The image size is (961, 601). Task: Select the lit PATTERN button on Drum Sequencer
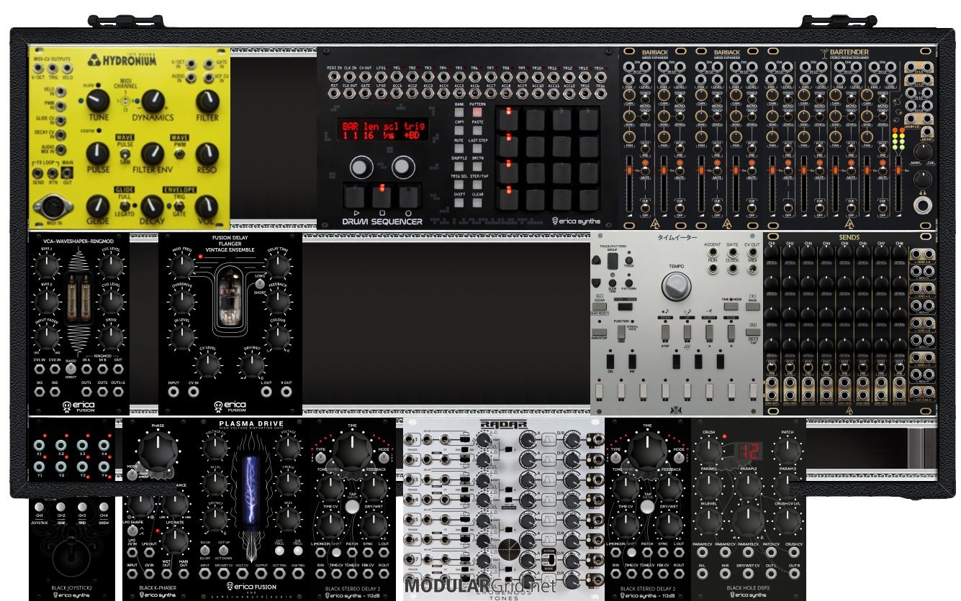477,114
